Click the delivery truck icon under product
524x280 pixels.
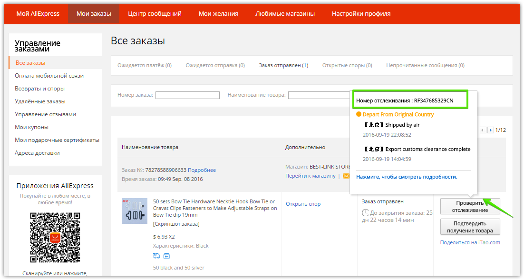pos(156,256)
